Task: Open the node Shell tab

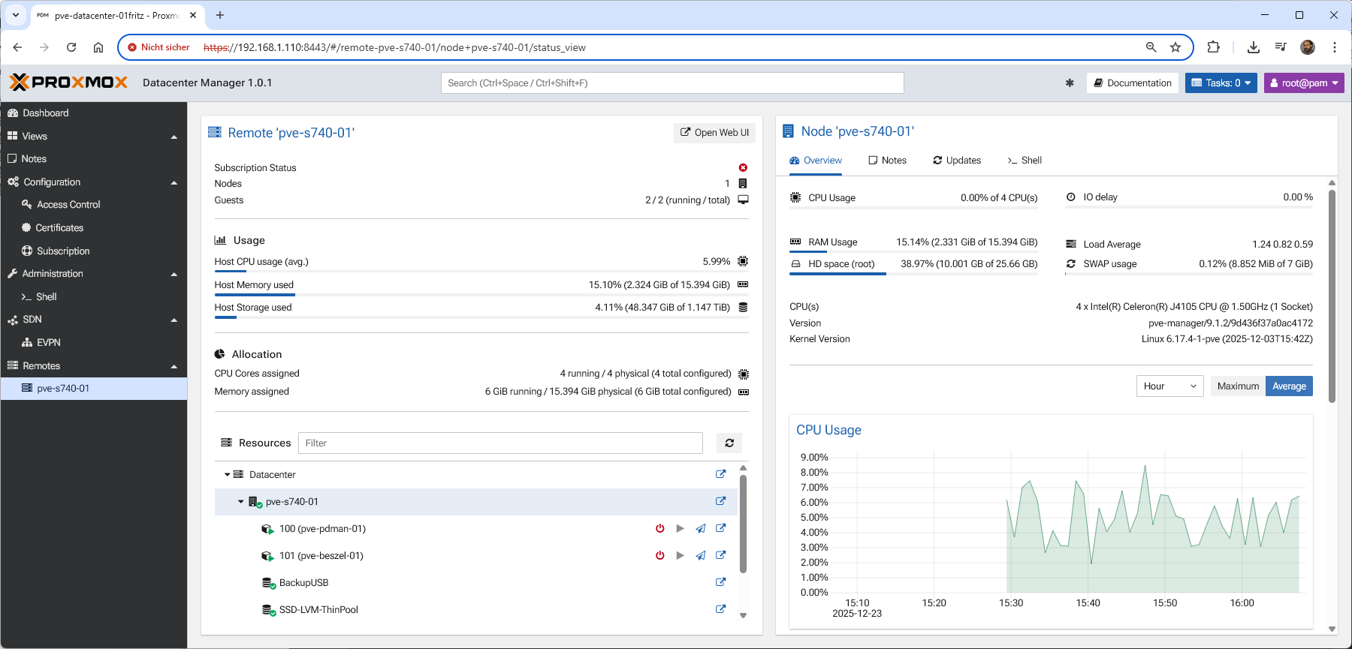Action: coord(1025,161)
